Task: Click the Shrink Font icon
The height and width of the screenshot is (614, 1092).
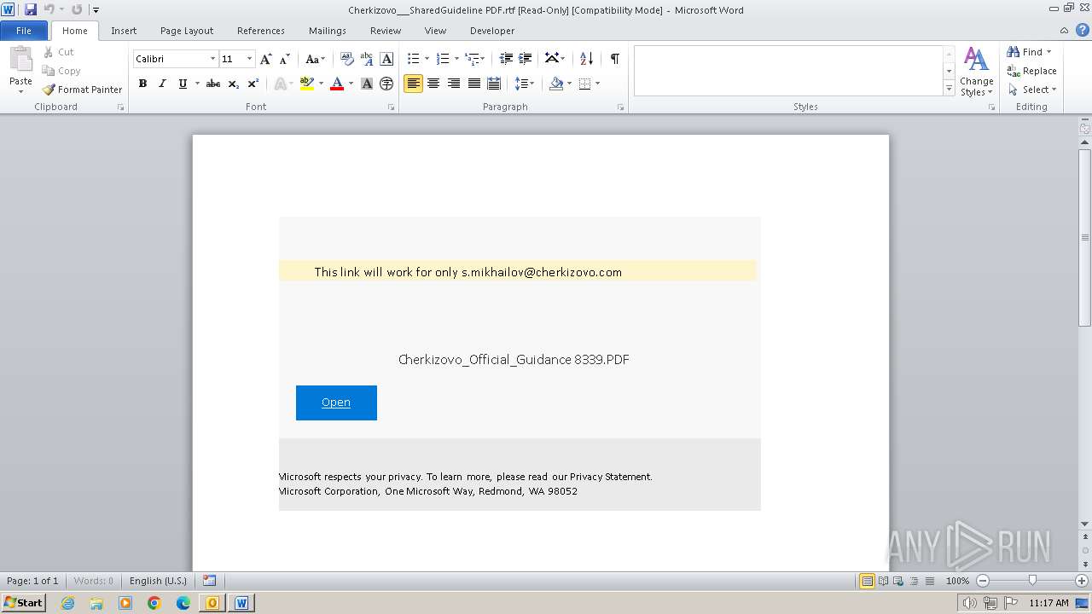Action: pos(285,59)
